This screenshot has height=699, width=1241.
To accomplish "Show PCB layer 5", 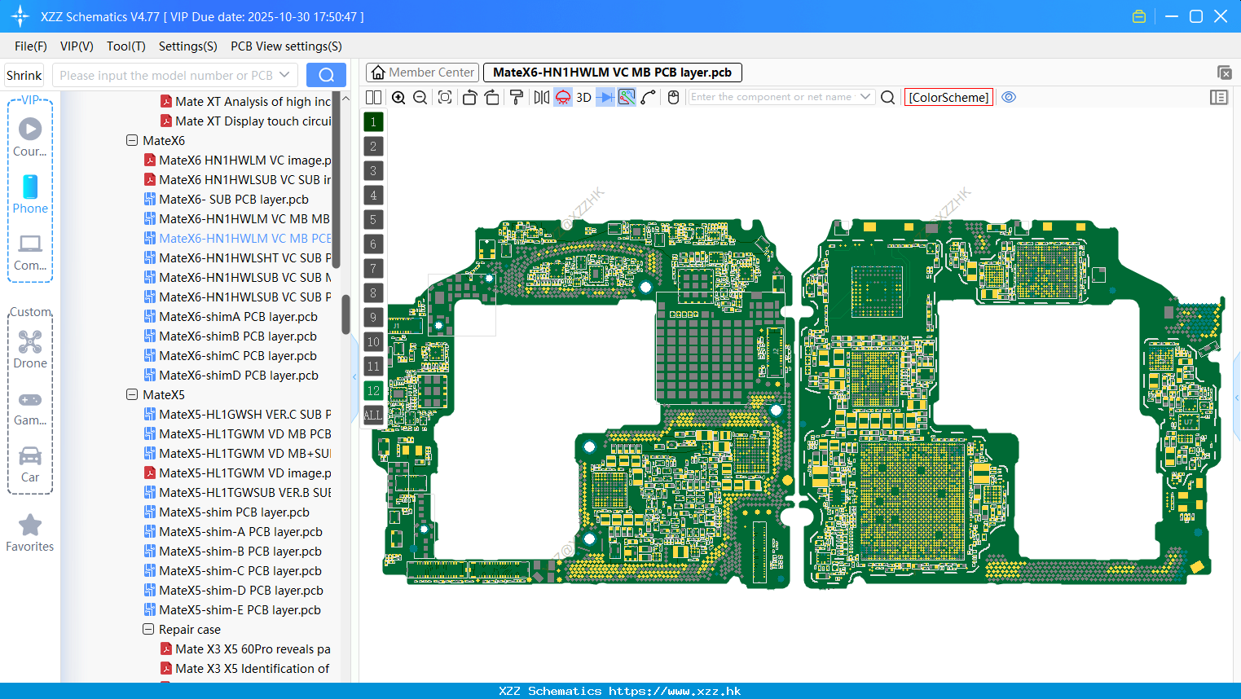I will pyautogui.click(x=373, y=220).
